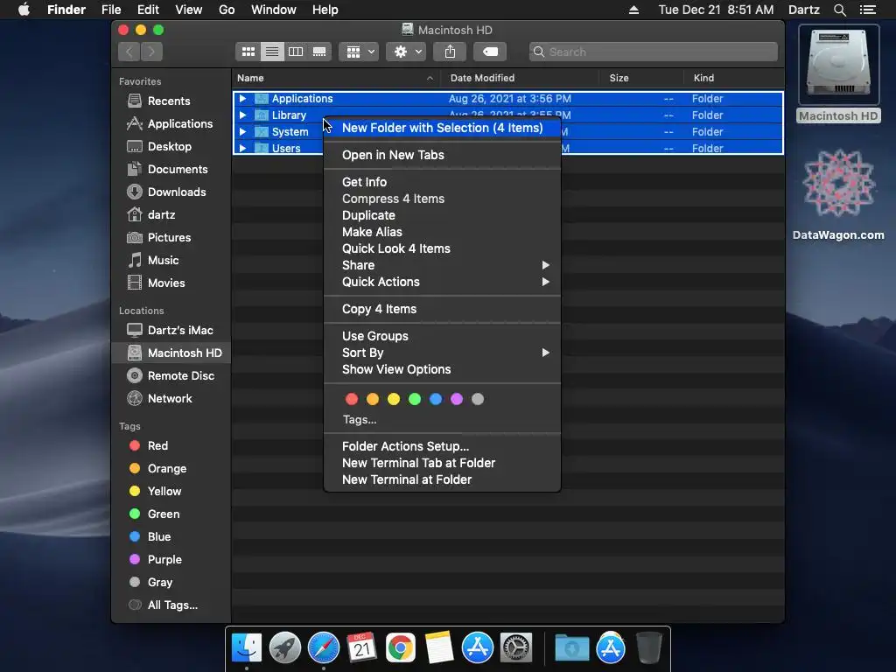The height and width of the screenshot is (672, 896).
Task: Expand the Library folder disclosure triangle
Action: [x=243, y=115]
